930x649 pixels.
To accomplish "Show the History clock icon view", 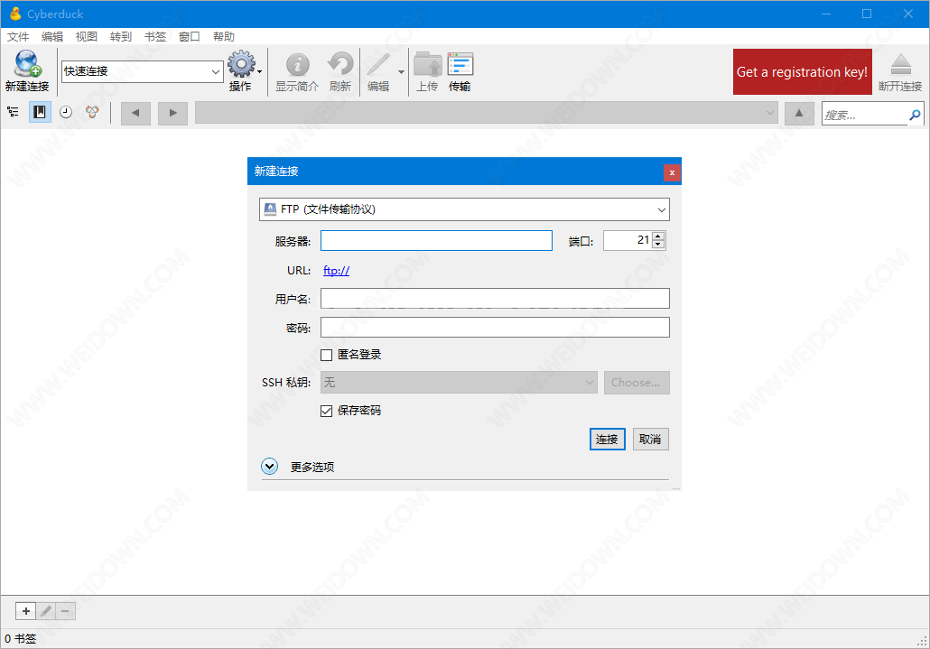I will point(66,113).
